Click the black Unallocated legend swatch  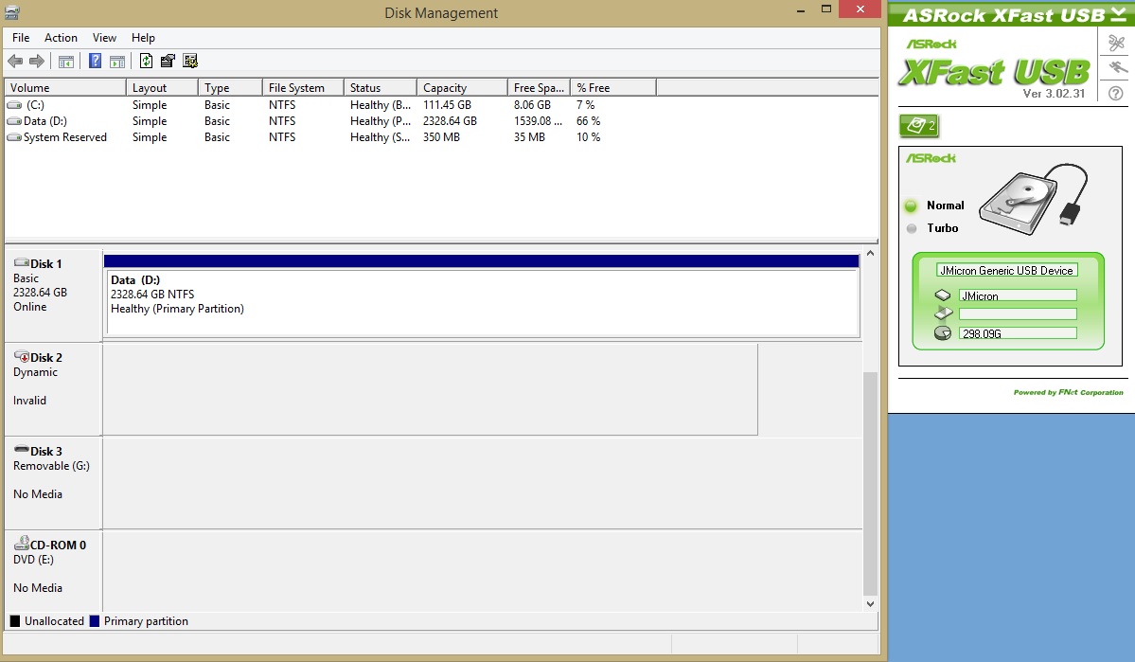15,621
